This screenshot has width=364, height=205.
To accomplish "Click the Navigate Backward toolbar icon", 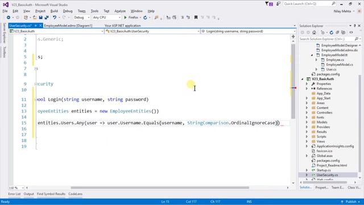I will (x=9, y=18).
